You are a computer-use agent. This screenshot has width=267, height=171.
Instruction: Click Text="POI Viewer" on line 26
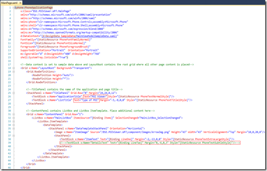(95, 97)
